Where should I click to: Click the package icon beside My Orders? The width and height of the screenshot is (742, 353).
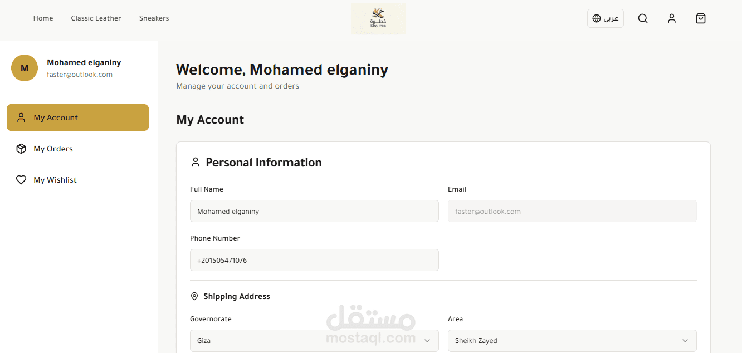click(21, 149)
